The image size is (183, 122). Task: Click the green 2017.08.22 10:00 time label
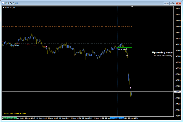tap(10, 118)
